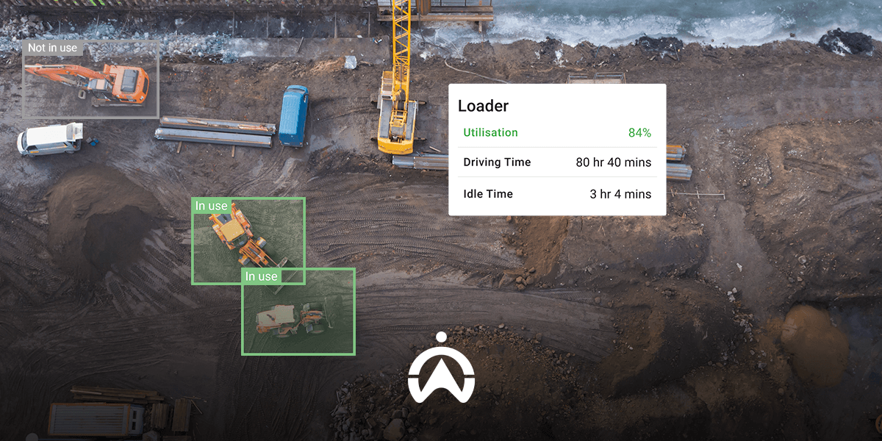Click the "80 hr 40 mins" value
The image size is (882, 441).
(613, 162)
